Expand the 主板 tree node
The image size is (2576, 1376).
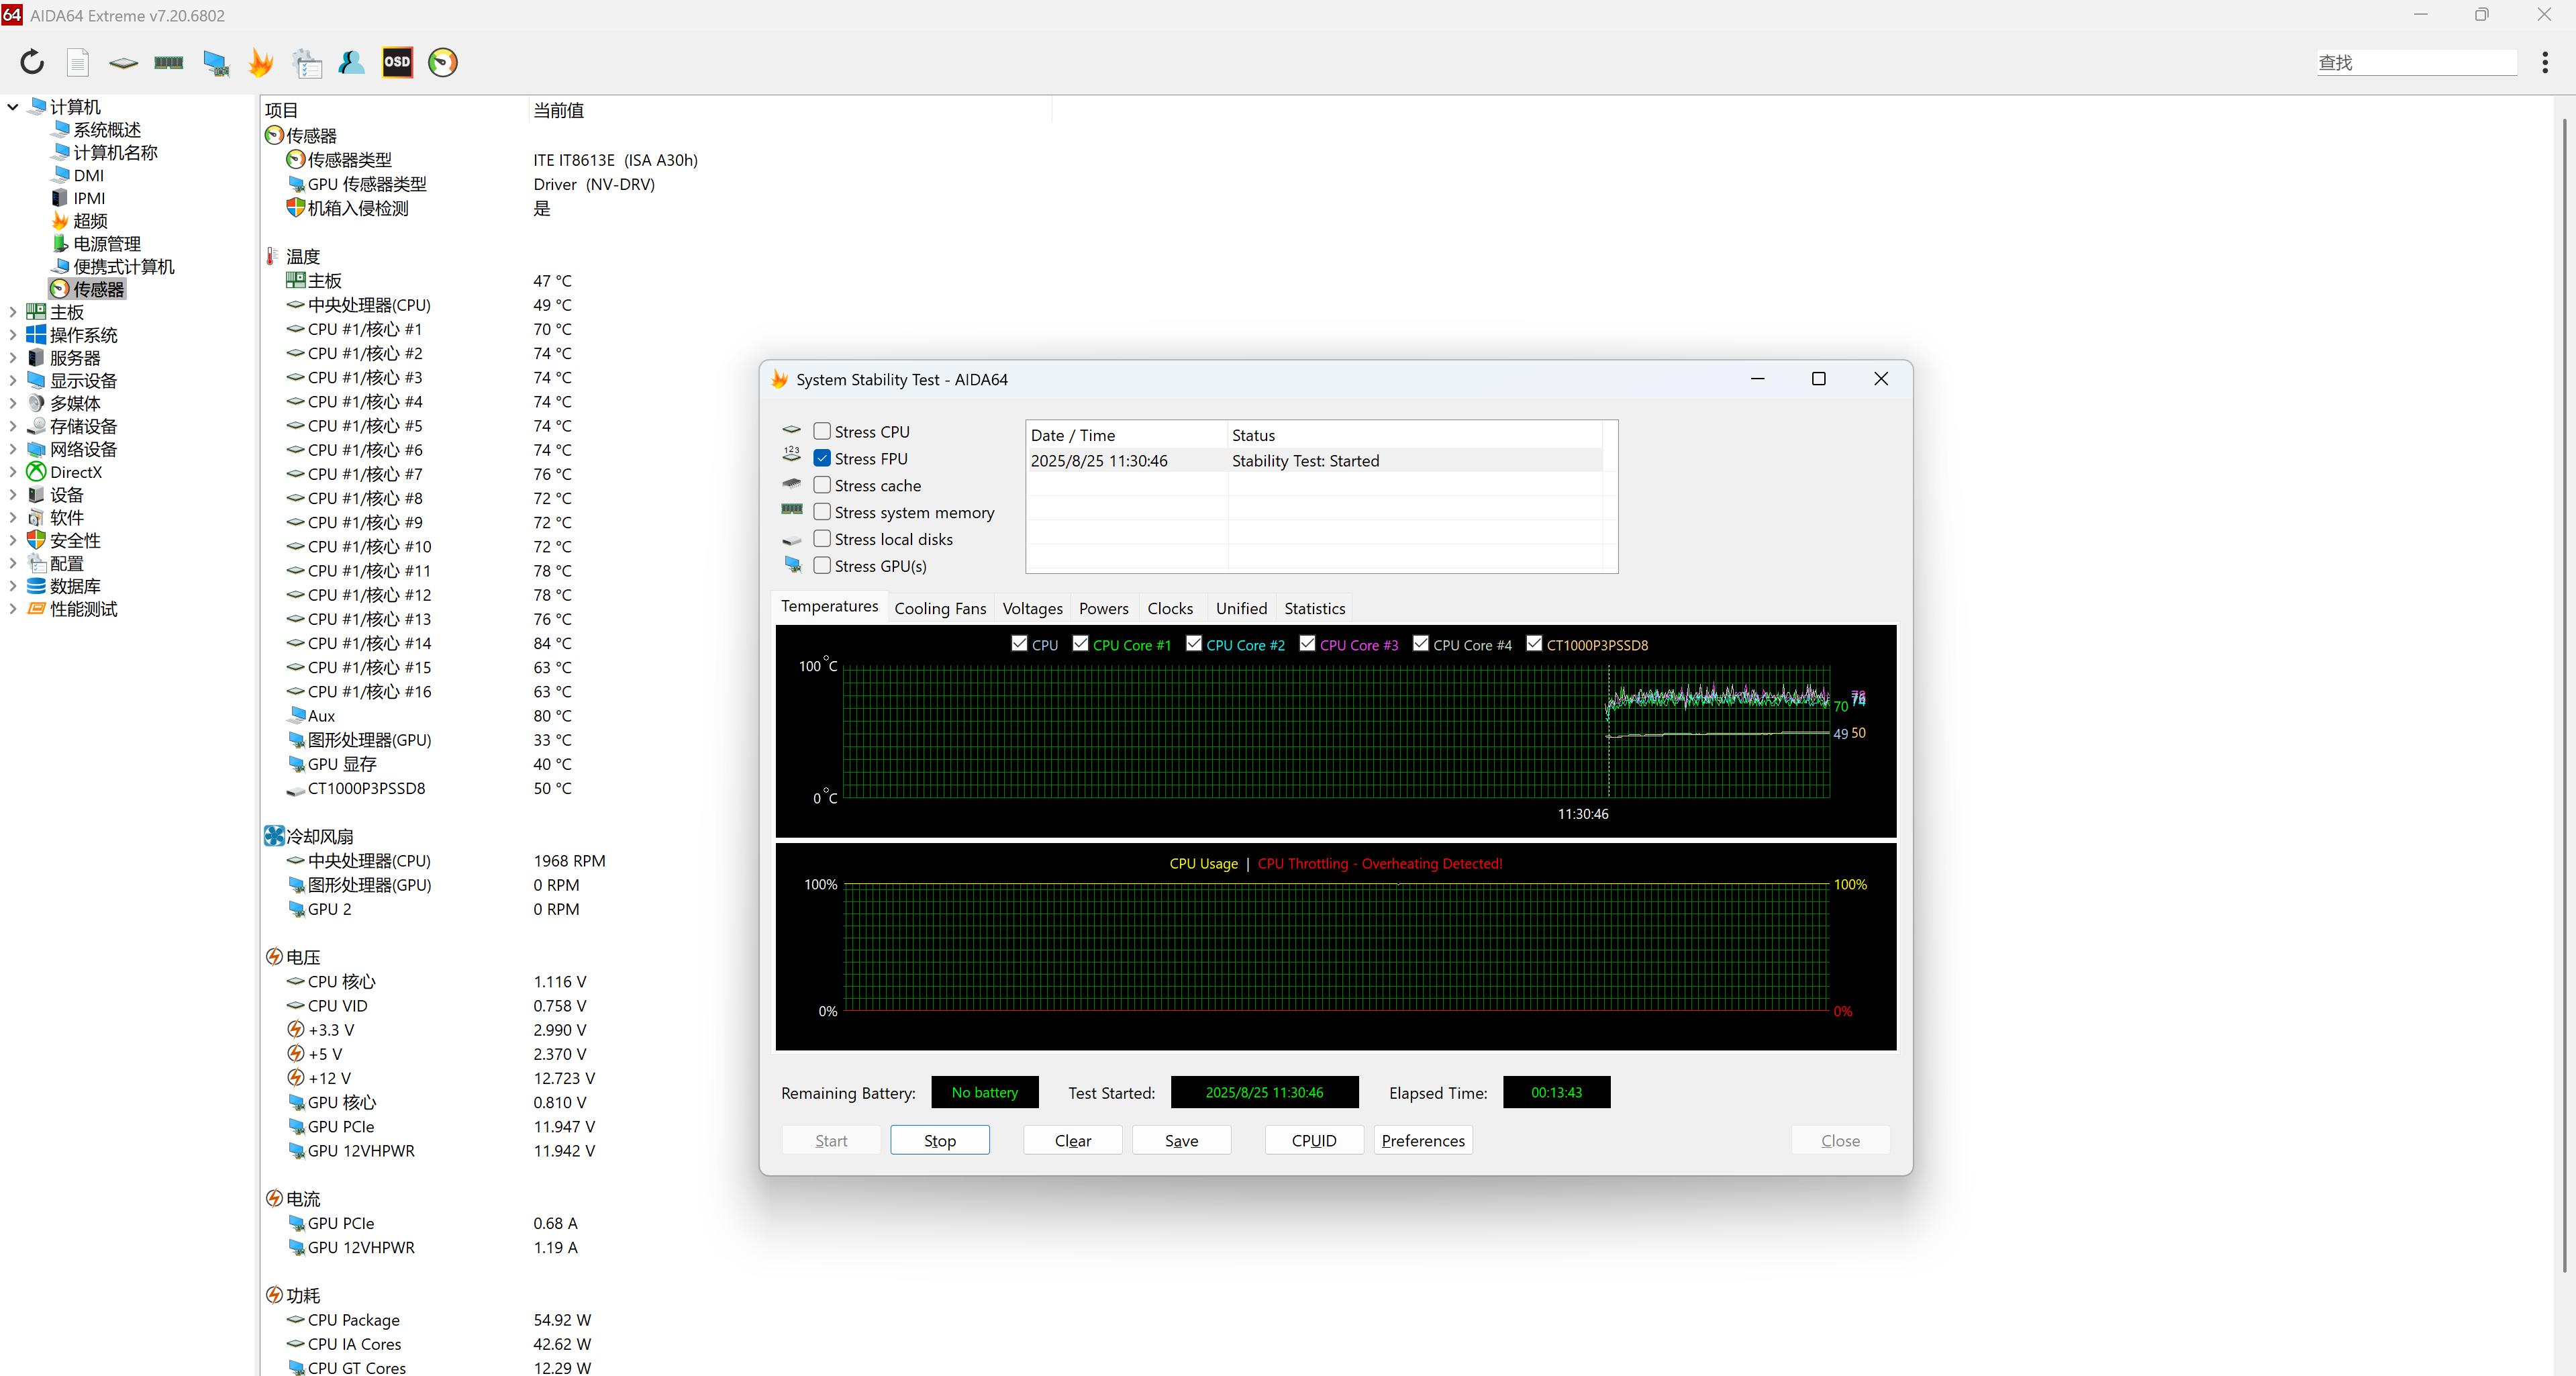(x=13, y=312)
